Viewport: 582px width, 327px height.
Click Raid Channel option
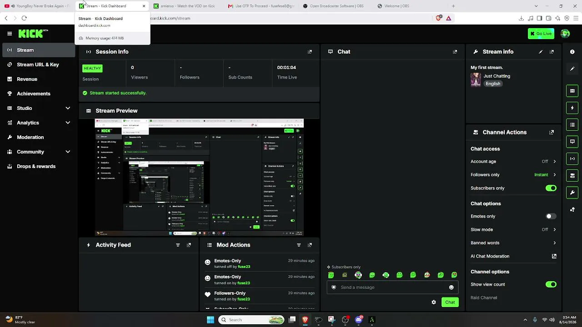coord(484,298)
